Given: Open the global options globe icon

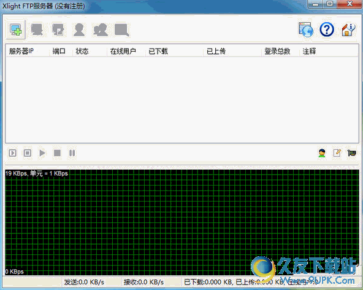Looking at the screenshot, I should (306, 29).
